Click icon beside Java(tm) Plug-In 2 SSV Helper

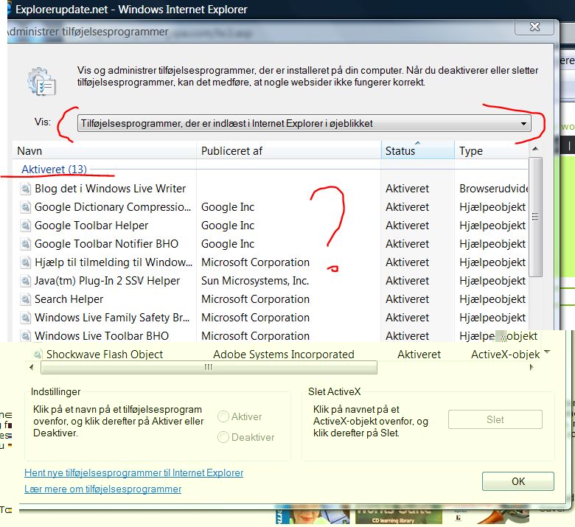pos(25,281)
